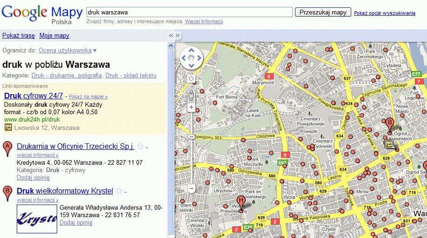Open Pokaż opcje wyszukiwania link
Screen dimensions: 427x238
[x=385, y=13]
